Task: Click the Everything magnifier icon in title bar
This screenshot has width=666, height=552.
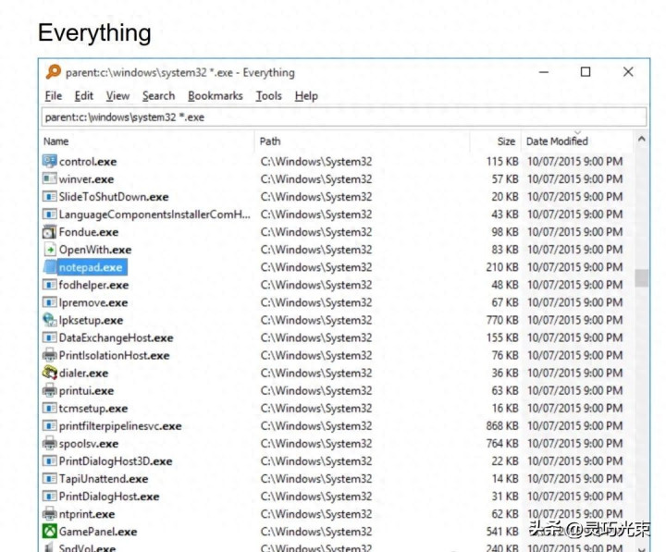Action: [x=54, y=72]
